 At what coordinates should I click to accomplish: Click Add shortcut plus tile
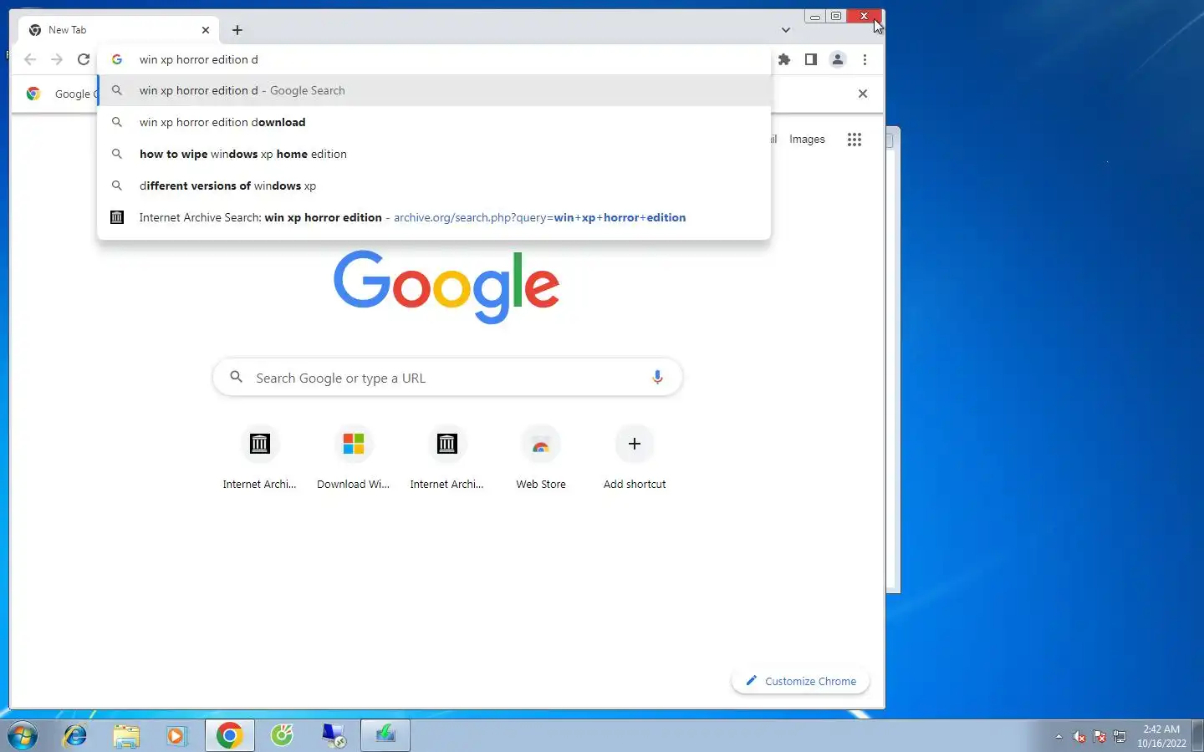click(635, 458)
